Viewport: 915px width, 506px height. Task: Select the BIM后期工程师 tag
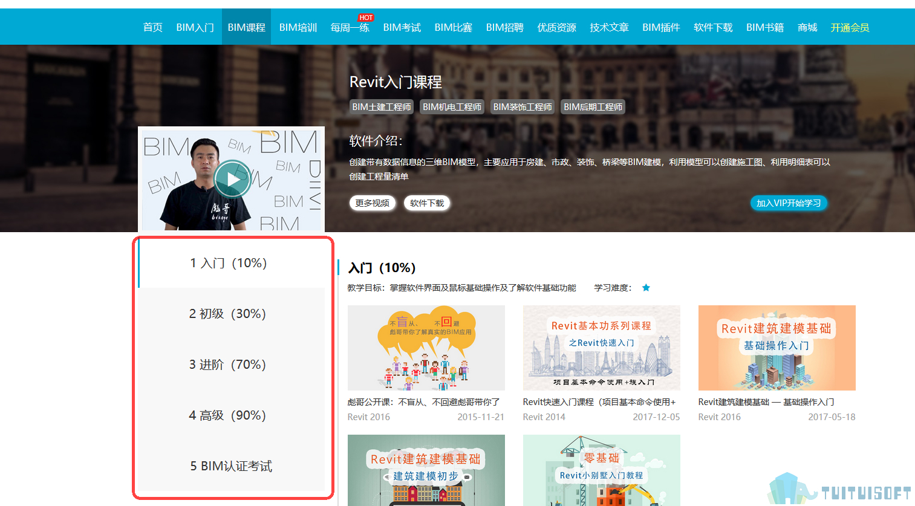tap(593, 107)
